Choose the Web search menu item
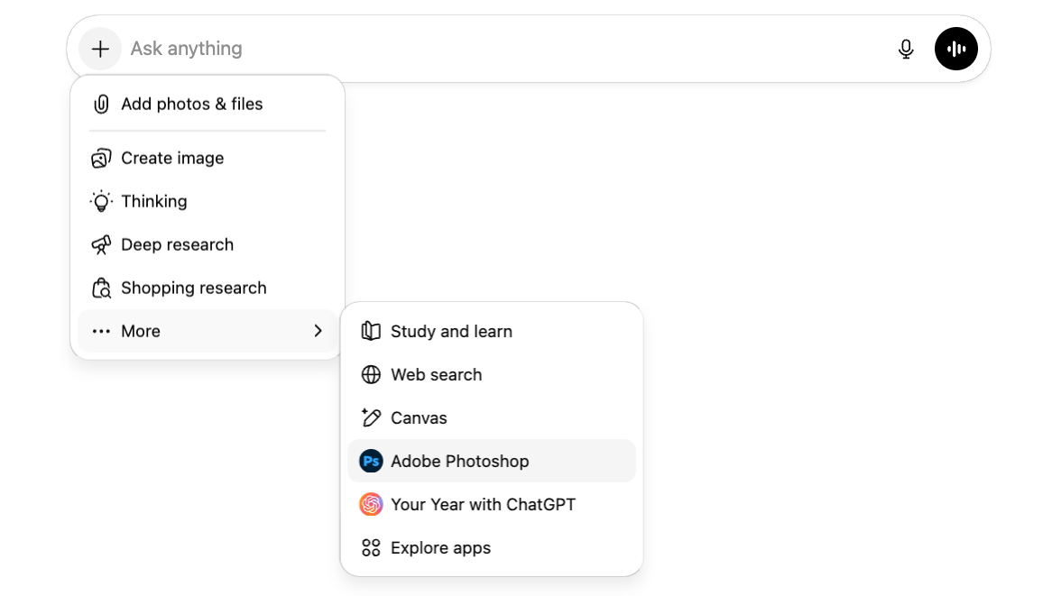 tap(436, 375)
